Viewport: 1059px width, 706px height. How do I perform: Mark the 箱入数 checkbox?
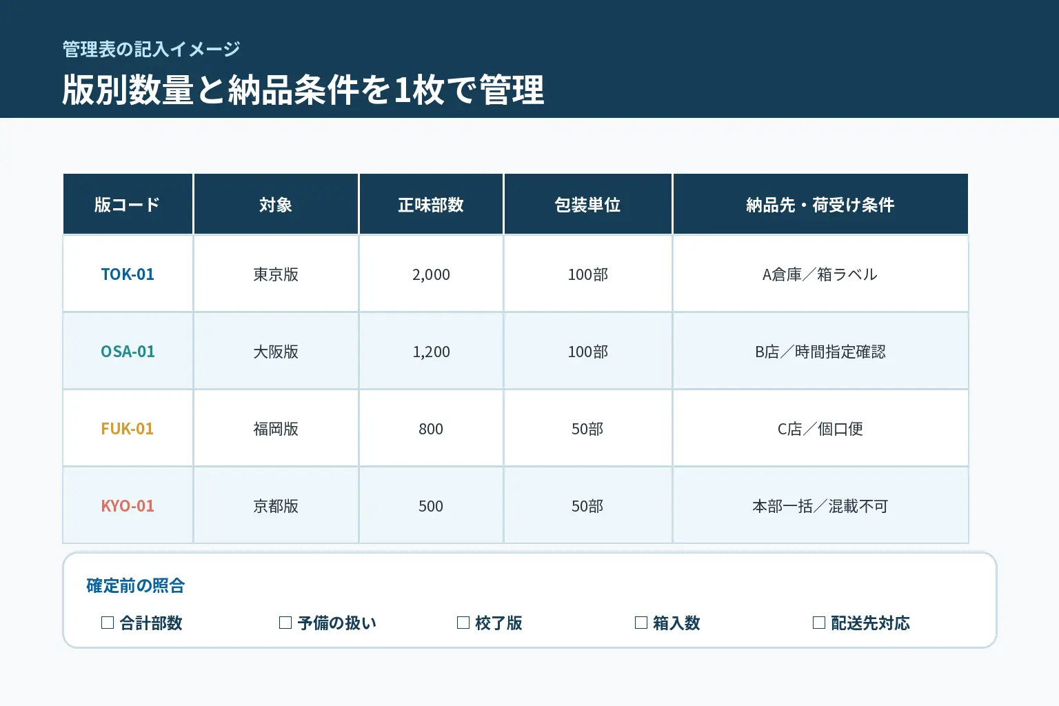pyautogui.click(x=641, y=623)
